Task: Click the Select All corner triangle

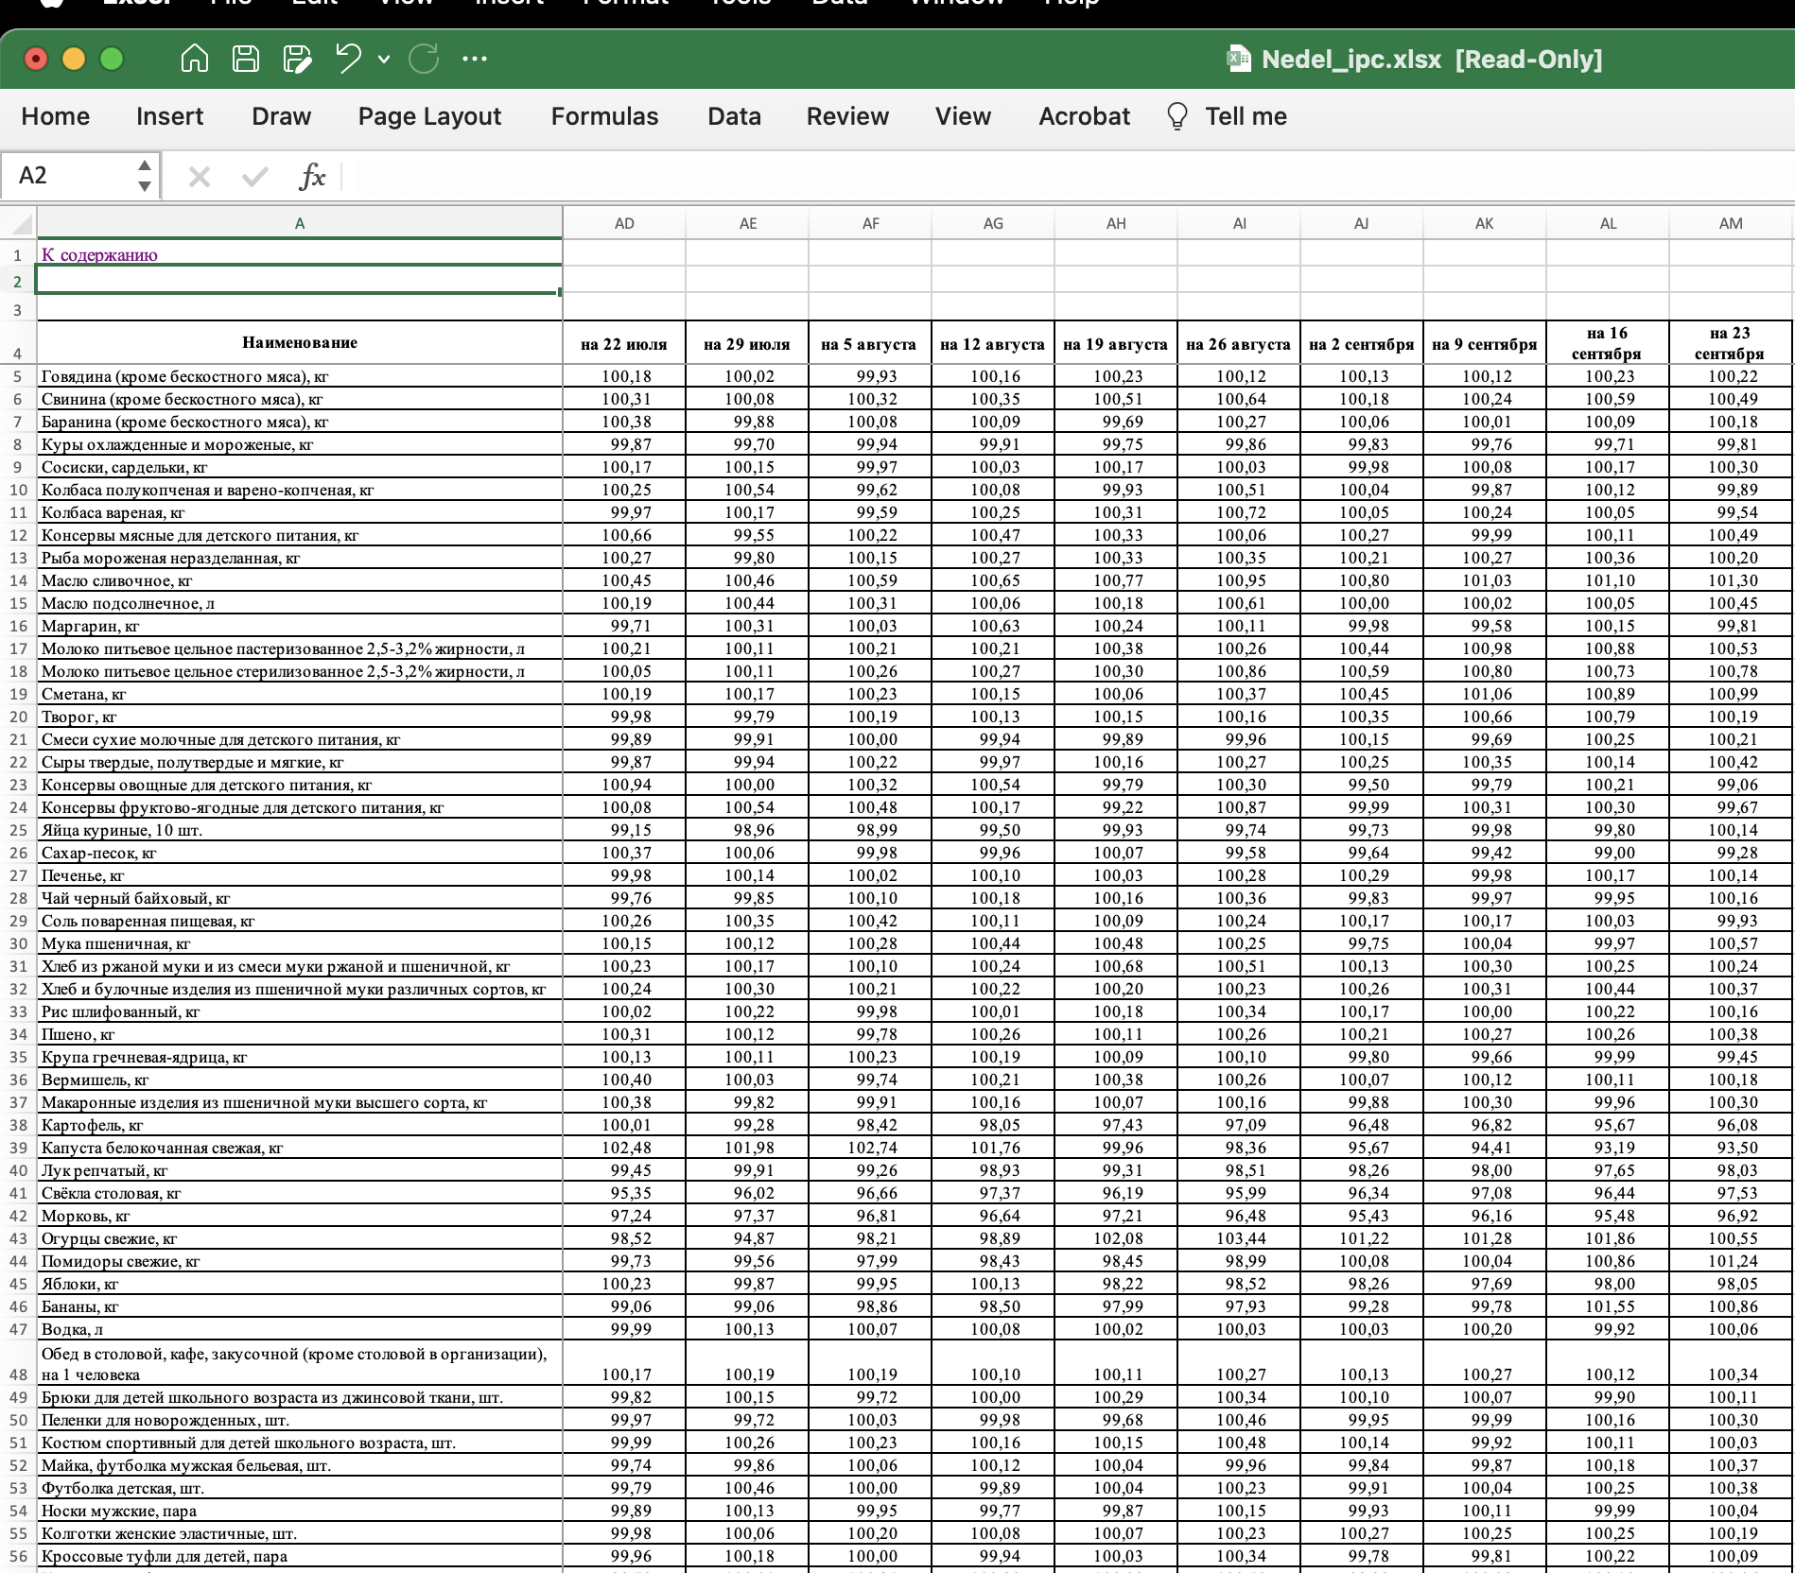Action: coord(21,224)
